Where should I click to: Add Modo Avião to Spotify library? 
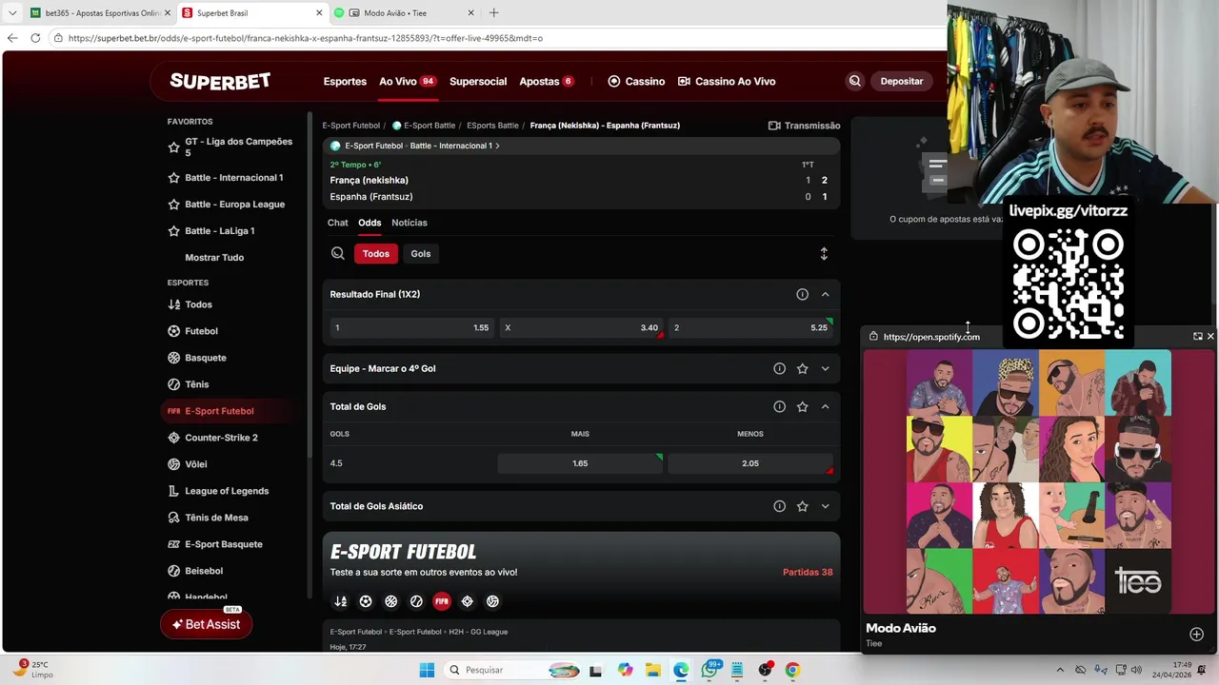point(1196,635)
